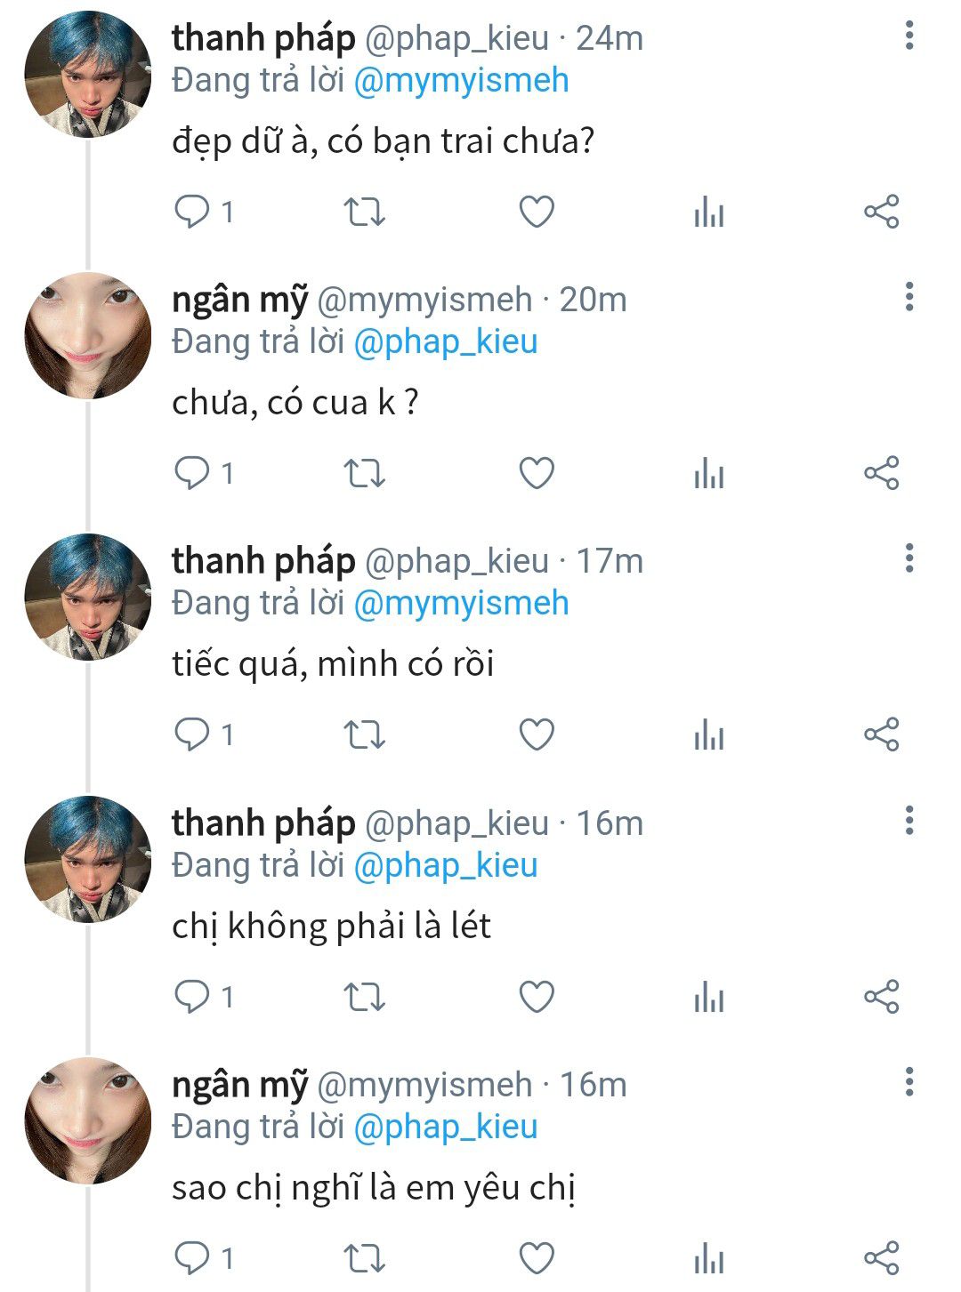Like "sao chị nghĩ là em yêu chị" tweet
The width and height of the screenshot is (961, 1292).
click(x=537, y=1258)
